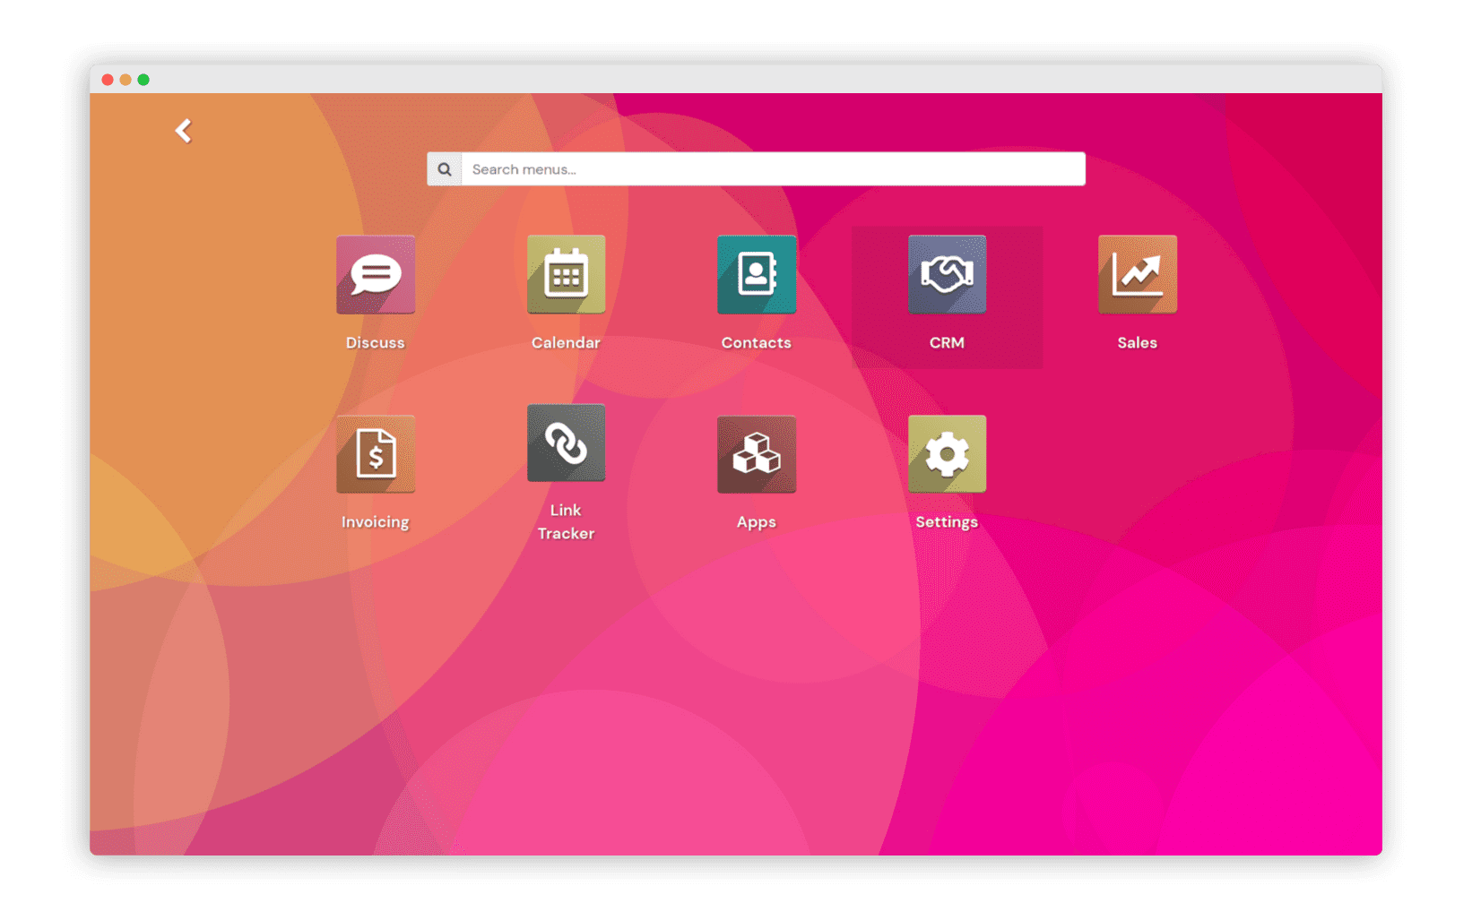Click the Invoicing label text

(x=375, y=522)
